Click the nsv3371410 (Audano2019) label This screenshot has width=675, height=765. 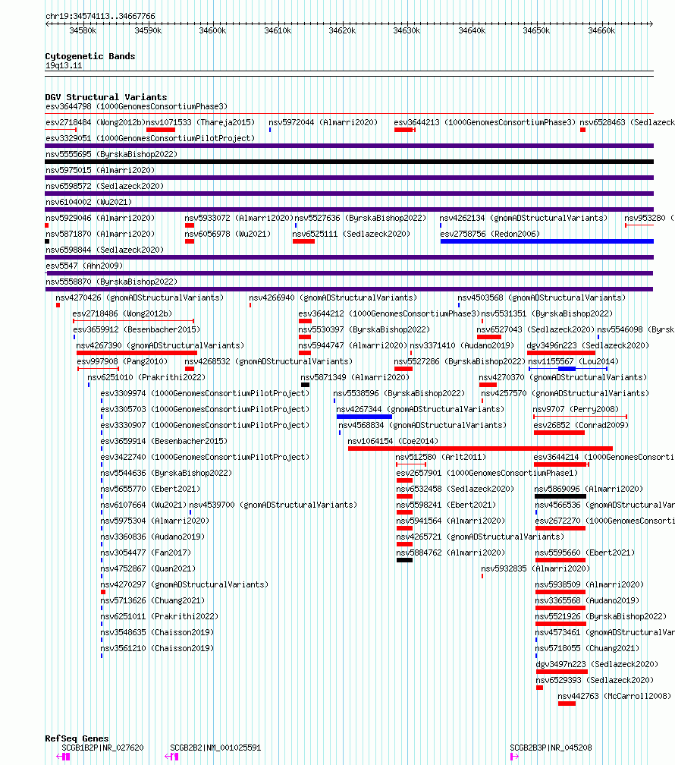462,345
